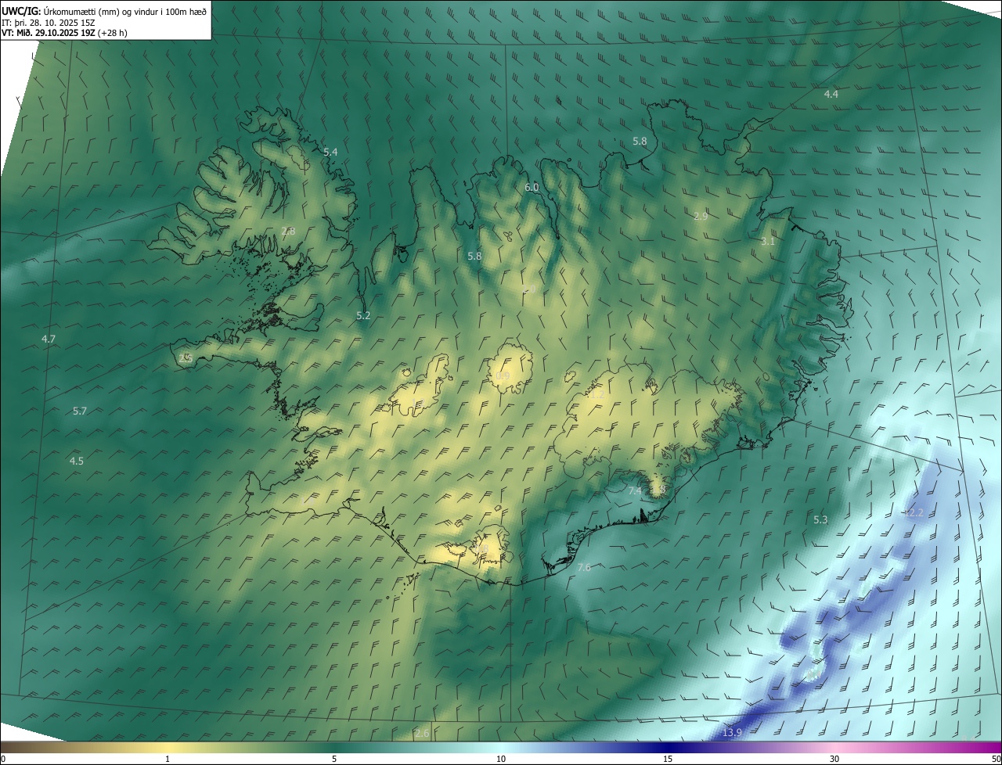1002x765 pixels.
Task: Click the initial time line 'IT: þri. 28. 10. 2025 15Z'
Action: [48, 23]
